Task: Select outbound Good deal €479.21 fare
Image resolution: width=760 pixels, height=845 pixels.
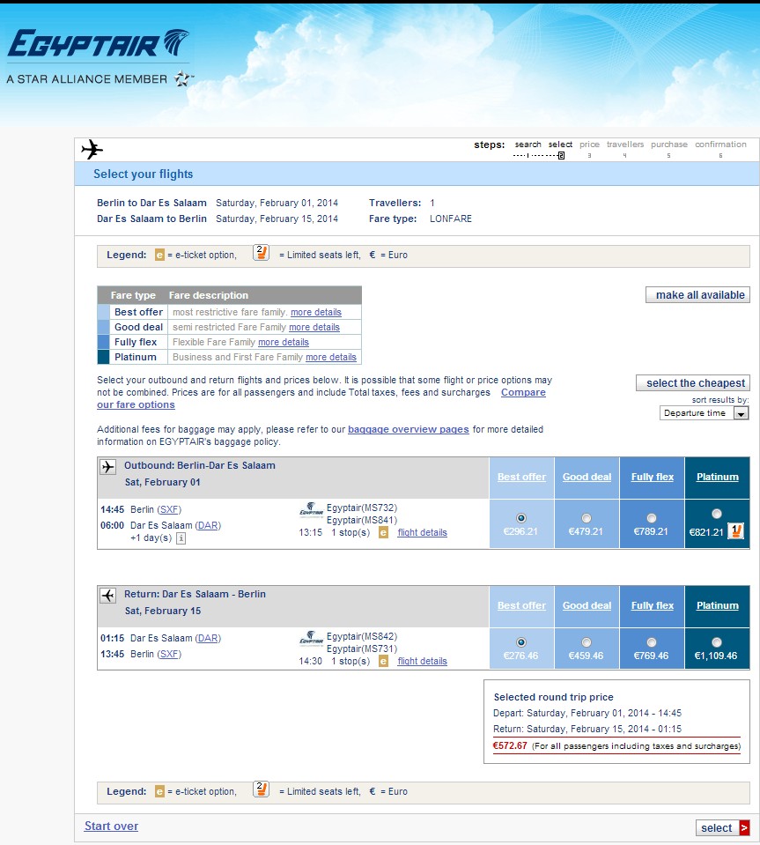Action: click(x=587, y=518)
